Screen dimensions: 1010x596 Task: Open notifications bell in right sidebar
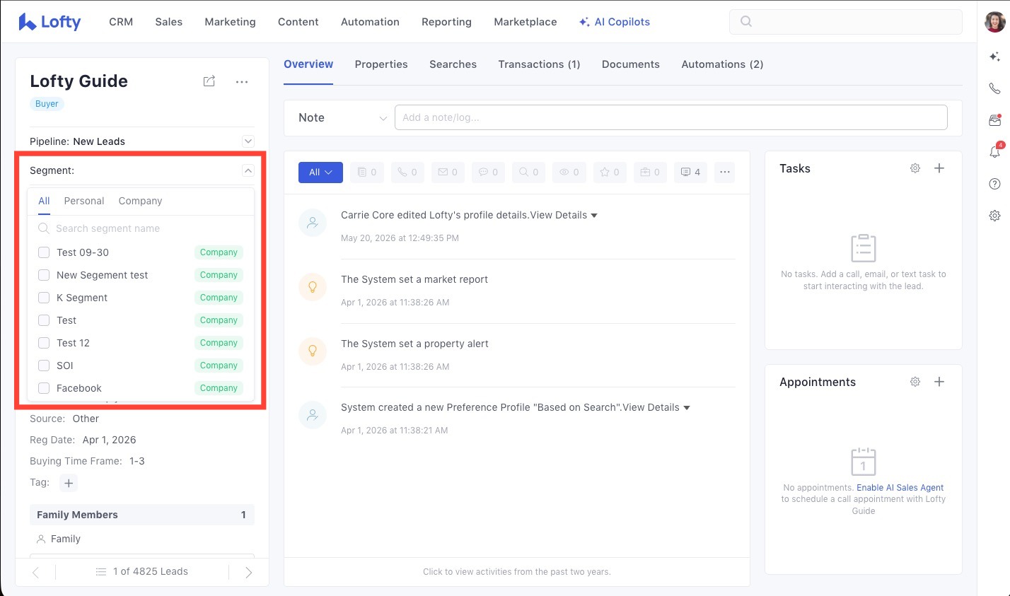coord(994,151)
